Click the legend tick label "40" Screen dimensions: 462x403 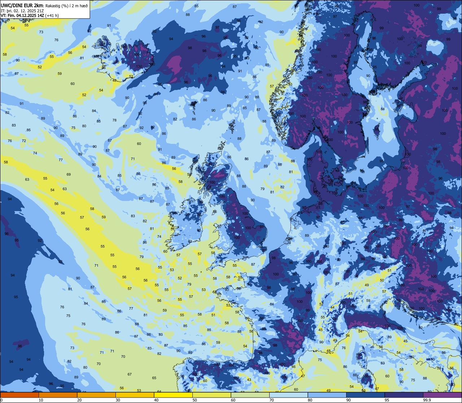coord(156,400)
